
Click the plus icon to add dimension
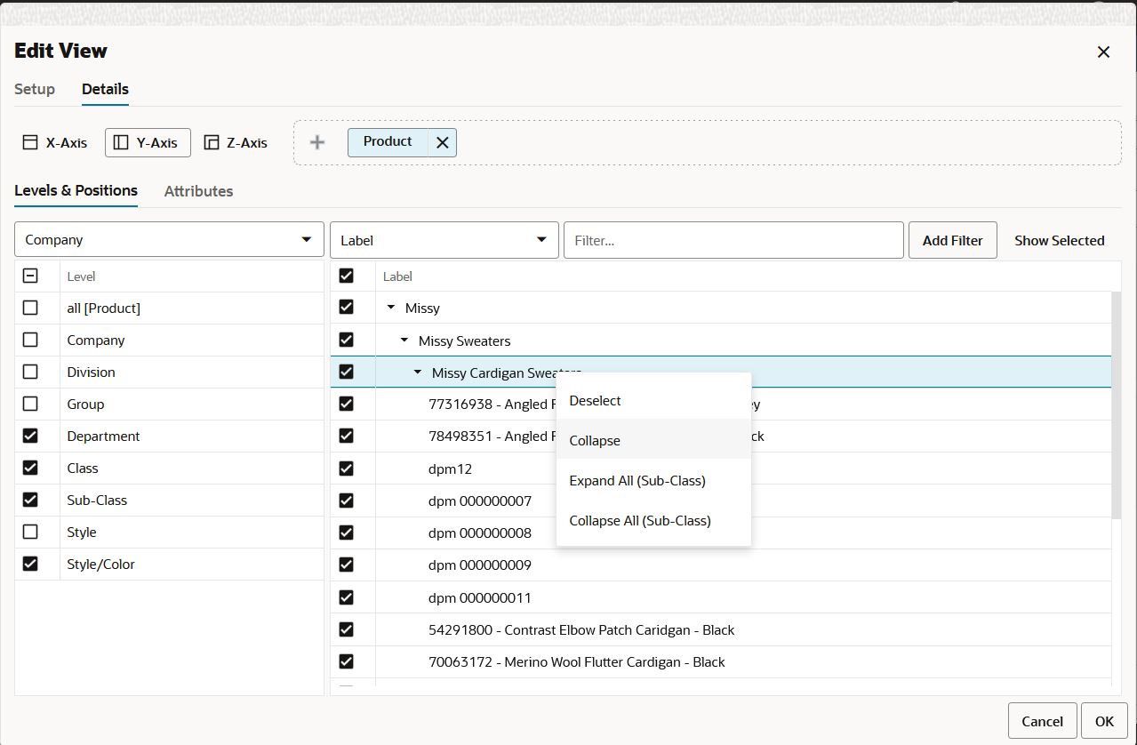coord(317,142)
